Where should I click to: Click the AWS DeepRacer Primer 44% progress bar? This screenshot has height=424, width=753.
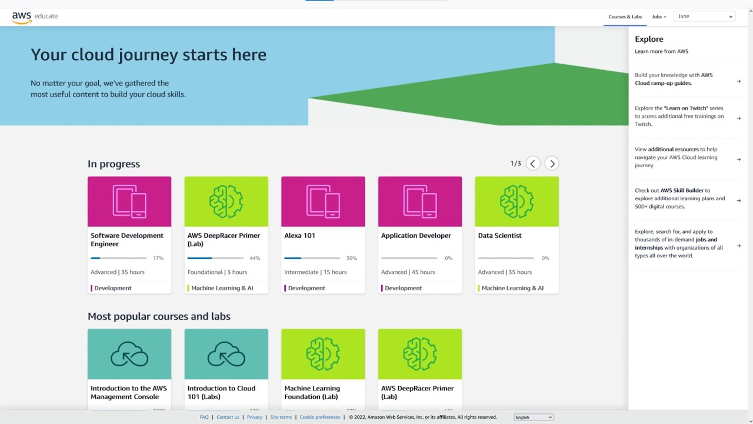tap(215, 258)
